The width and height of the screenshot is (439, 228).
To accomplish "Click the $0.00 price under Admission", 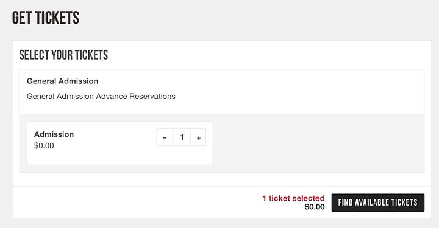I will pos(44,146).
